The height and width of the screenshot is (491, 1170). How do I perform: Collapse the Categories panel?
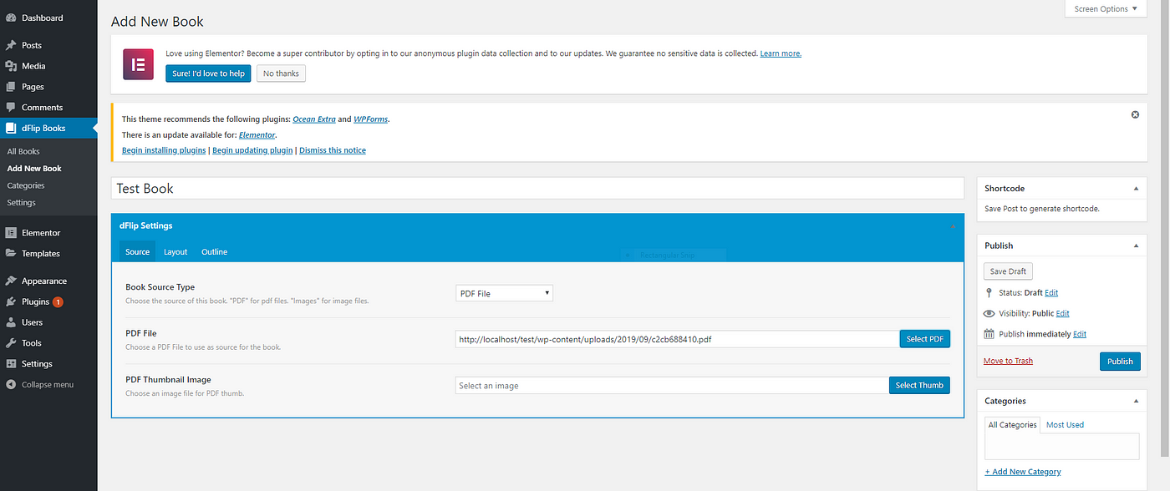click(x=1135, y=401)
